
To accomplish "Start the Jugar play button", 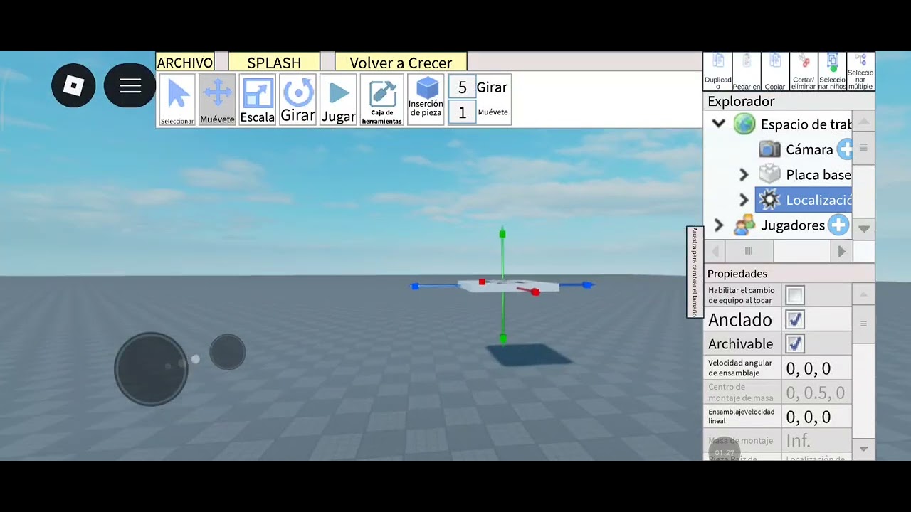I will [x=338, y=100].
